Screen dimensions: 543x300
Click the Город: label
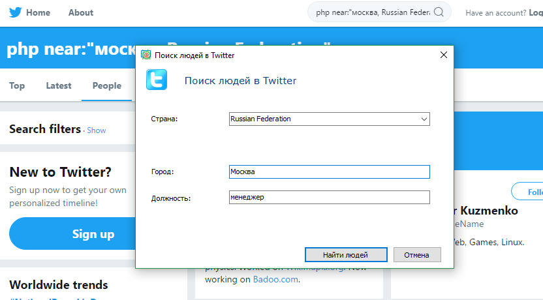click(x=163, y=172)
